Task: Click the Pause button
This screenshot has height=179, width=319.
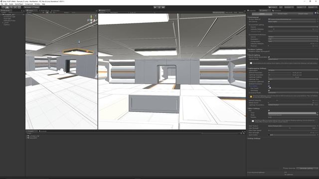Action: 159,7
